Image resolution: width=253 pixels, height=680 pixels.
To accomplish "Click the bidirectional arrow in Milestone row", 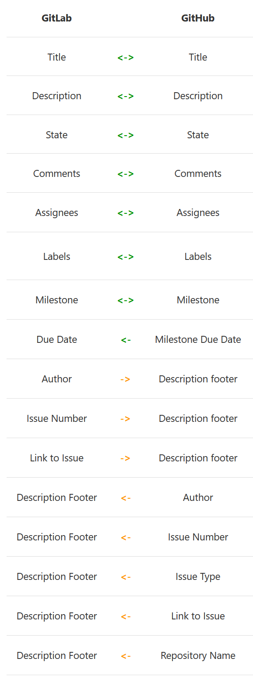I will pos(126,300).
